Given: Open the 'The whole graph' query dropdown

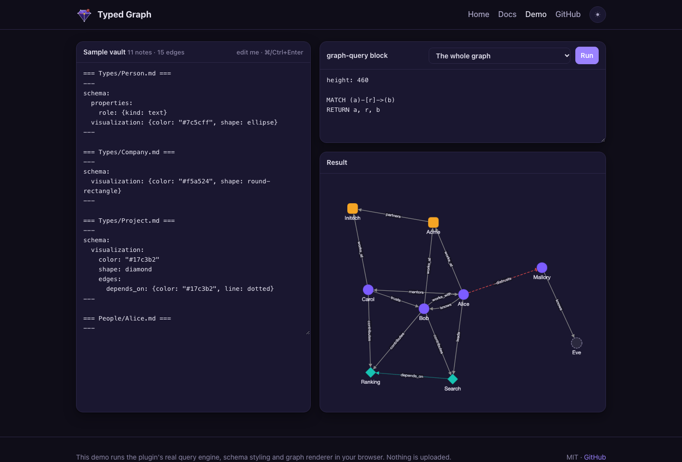Looking at the screenshot, I should click(500, 56).
